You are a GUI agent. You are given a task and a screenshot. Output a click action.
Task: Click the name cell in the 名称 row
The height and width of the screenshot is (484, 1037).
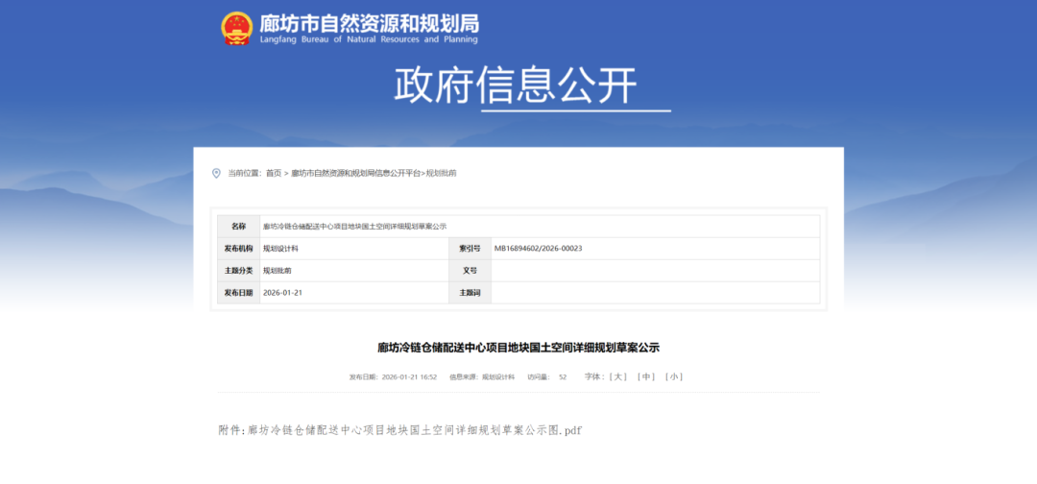pyautogui.click(x=540, y=226)
